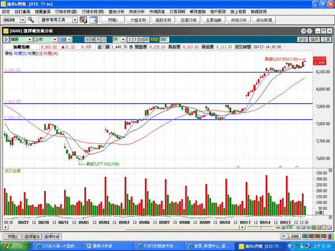Select the 月 monthly period button

98,40
